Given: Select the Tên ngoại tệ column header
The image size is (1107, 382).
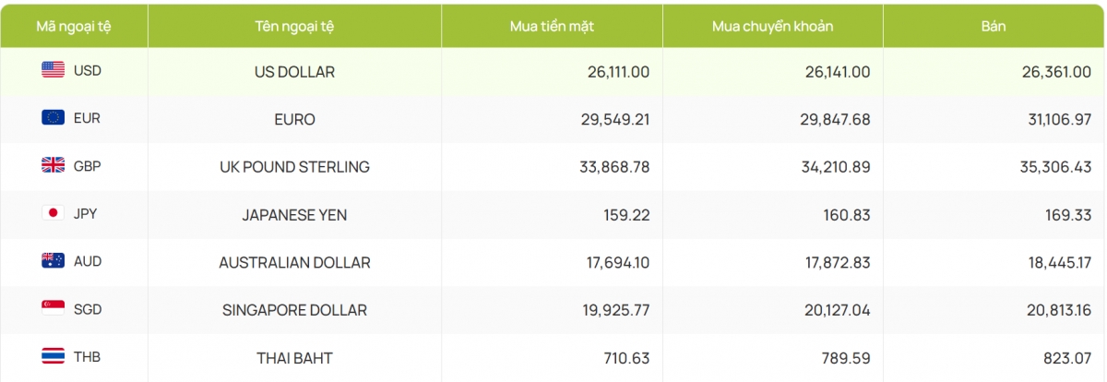Looking at the screenshot, I should click(294, 26).
